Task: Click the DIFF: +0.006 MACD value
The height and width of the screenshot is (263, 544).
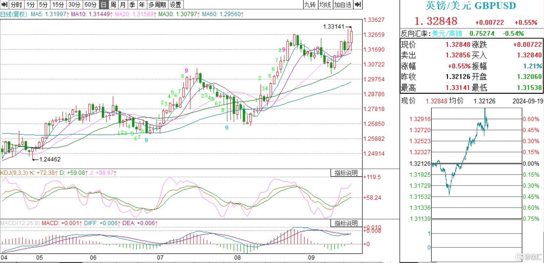Action: click(102, 223)
